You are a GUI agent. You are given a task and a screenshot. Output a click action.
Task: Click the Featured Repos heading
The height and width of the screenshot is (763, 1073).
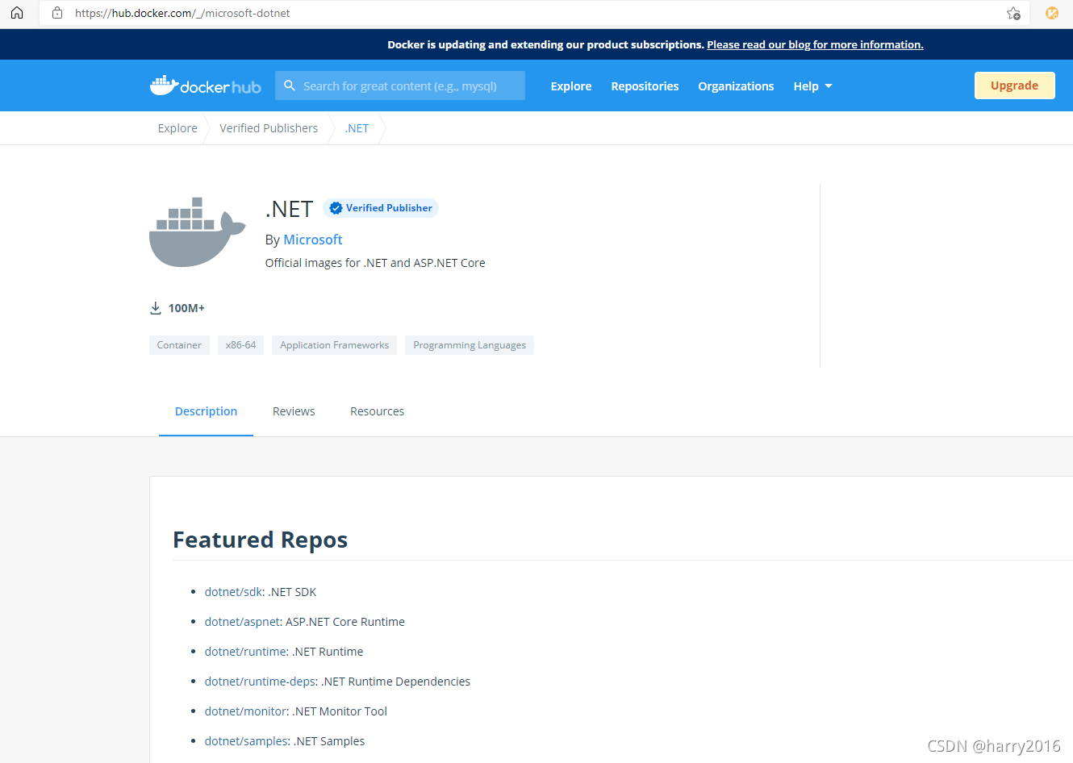pos(260,540)
